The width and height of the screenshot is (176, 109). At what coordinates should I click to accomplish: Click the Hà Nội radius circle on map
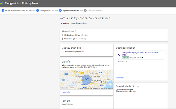[87, 79]
